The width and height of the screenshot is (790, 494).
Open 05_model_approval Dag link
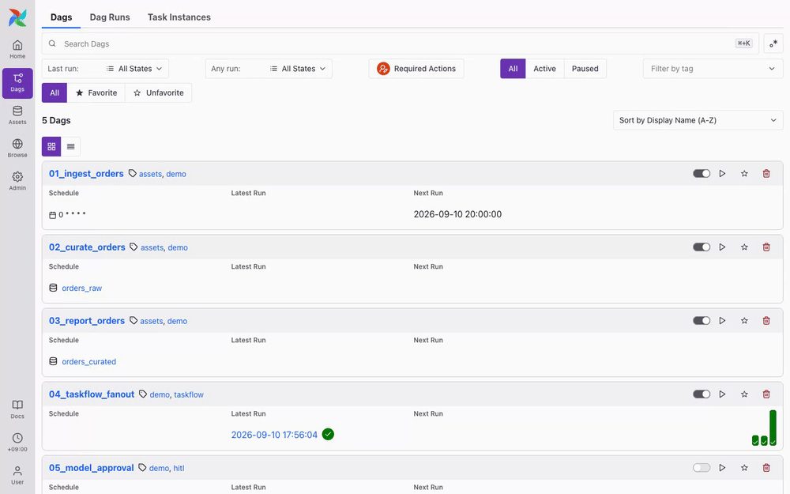coord(91,468)
